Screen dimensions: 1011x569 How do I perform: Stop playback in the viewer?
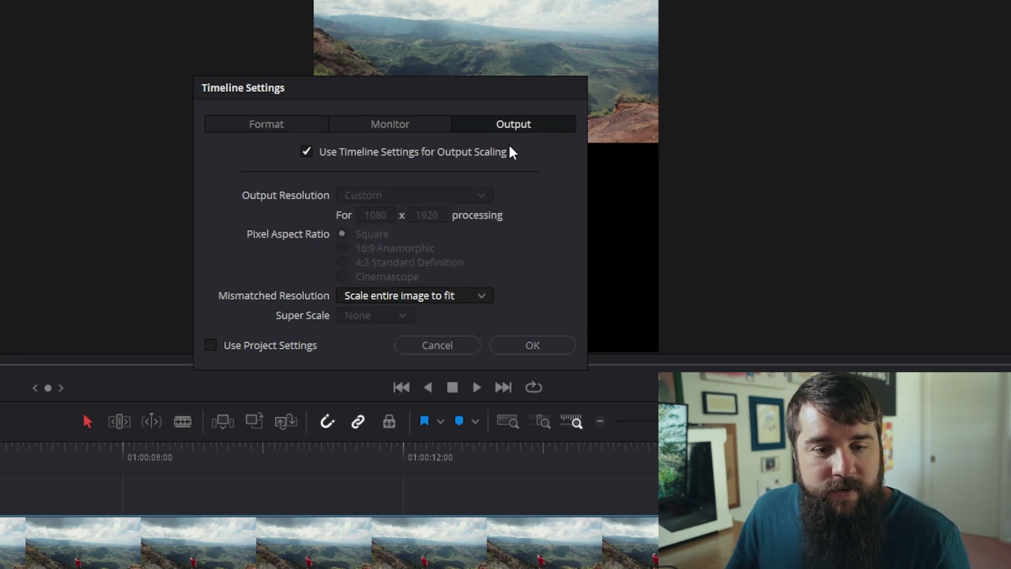click(452, 387)
